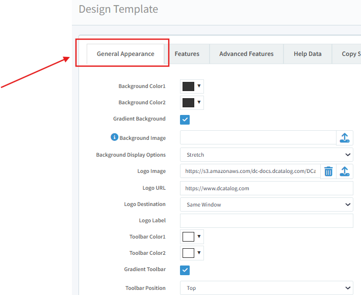Open the Advanced Features tab
This screenshot has height=295, width=361.
coord(246,54)
